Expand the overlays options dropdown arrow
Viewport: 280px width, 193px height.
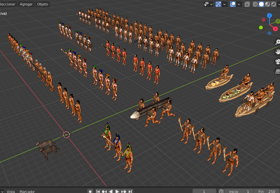pyautogui.click(x=239, y=4)
